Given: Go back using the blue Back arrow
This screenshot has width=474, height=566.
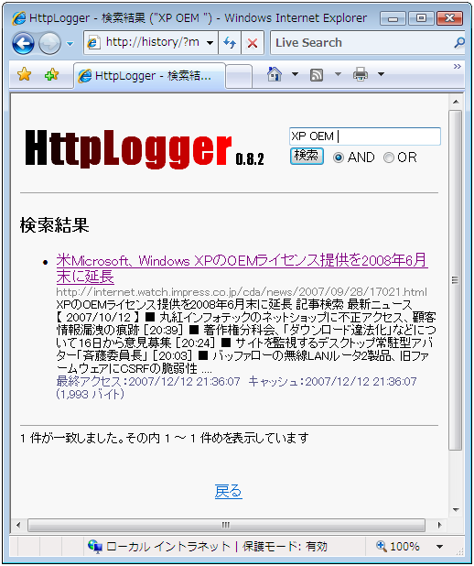Looking at the screenshot, I should pyautogui.click(x=23, y=43).
